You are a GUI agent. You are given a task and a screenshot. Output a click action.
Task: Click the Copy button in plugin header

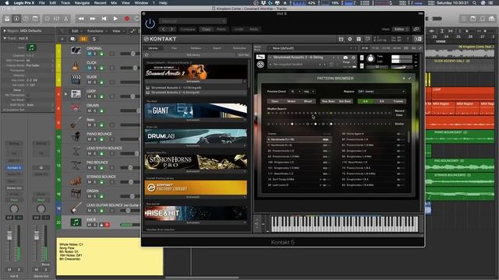click(x=206, y=30)
